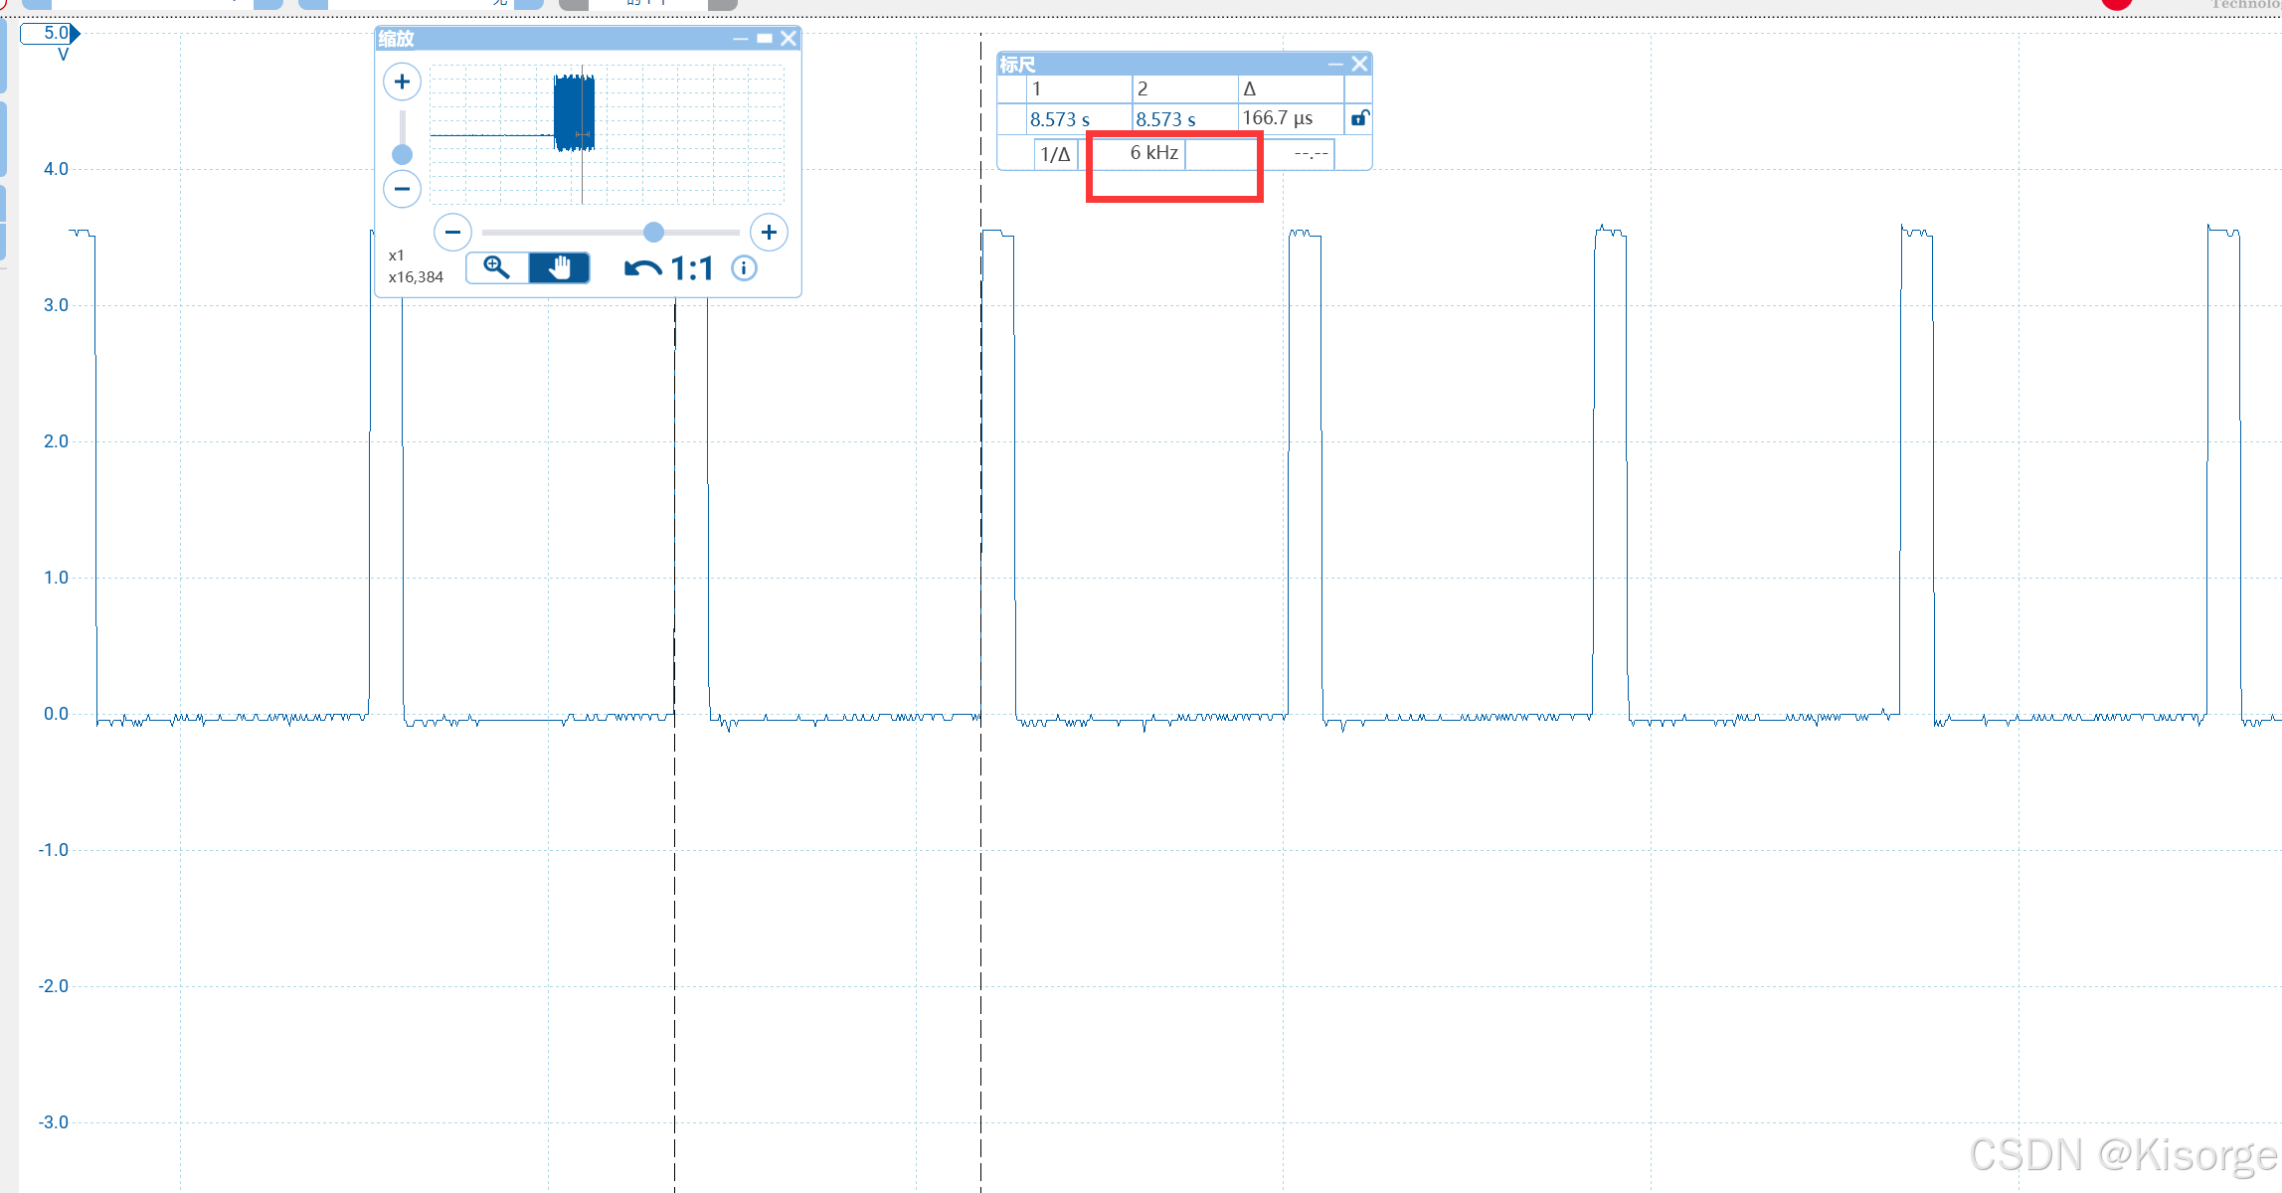Image resolution: width=2282 pixels, height=1193 pixels.
Task: Undo the last zoom step
Action: [642, 268]
